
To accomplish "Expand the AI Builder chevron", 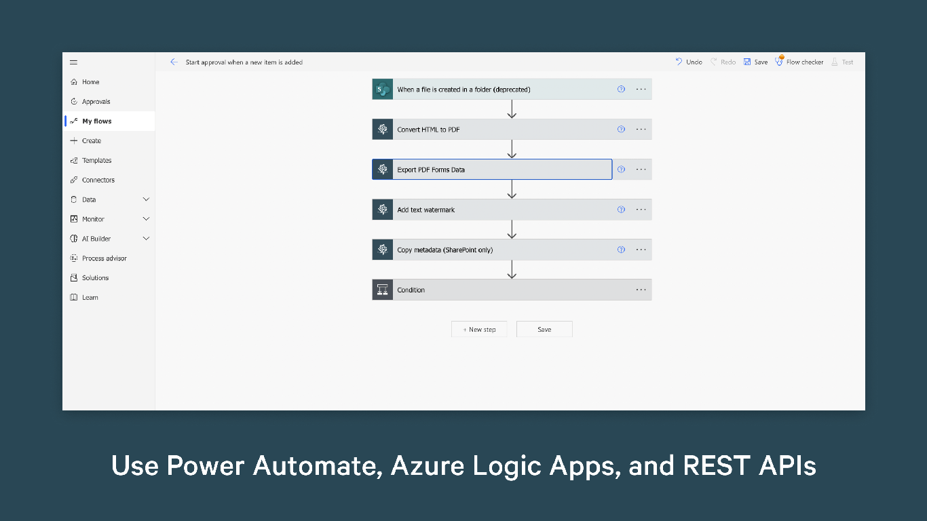I will pos(146,239).
